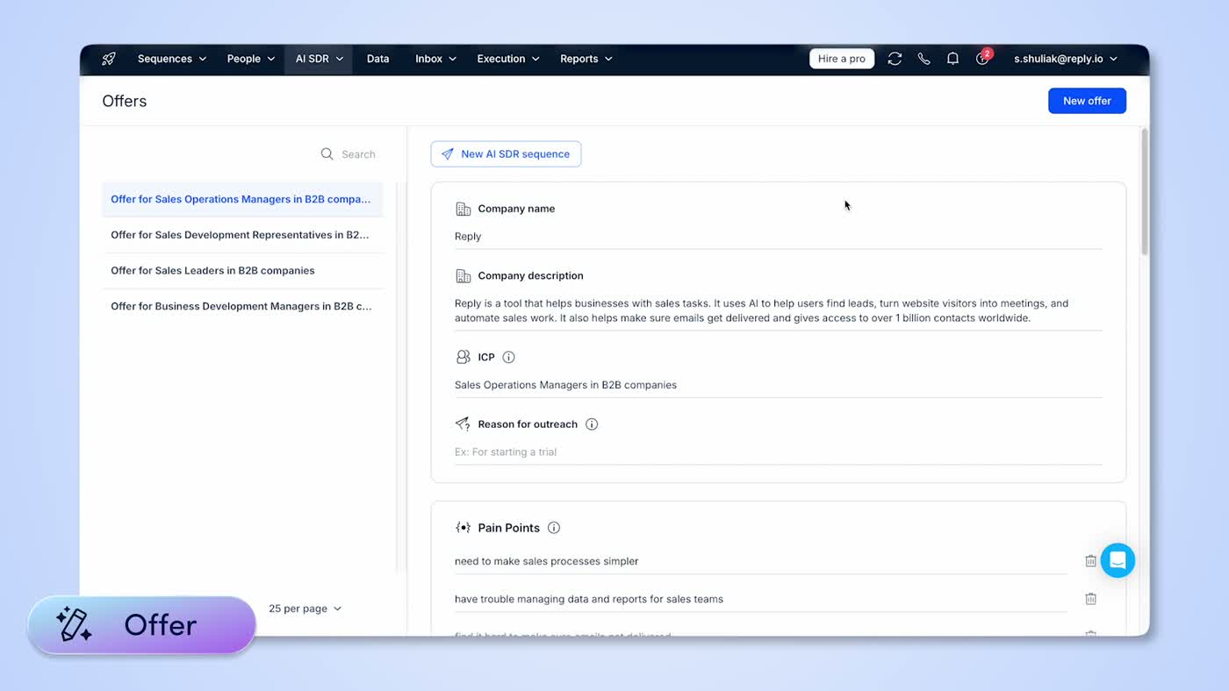Open the help icon with red badge
This screenshot has width=1229, height=691.
click(x=982, y=58)
